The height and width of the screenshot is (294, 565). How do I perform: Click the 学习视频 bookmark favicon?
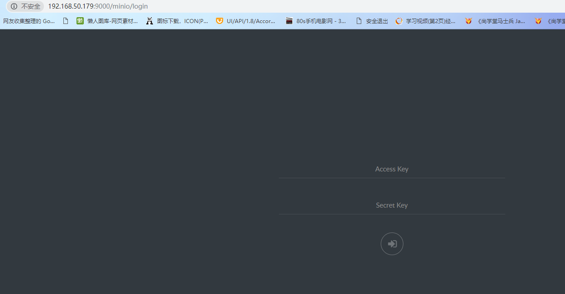point(399,21)
